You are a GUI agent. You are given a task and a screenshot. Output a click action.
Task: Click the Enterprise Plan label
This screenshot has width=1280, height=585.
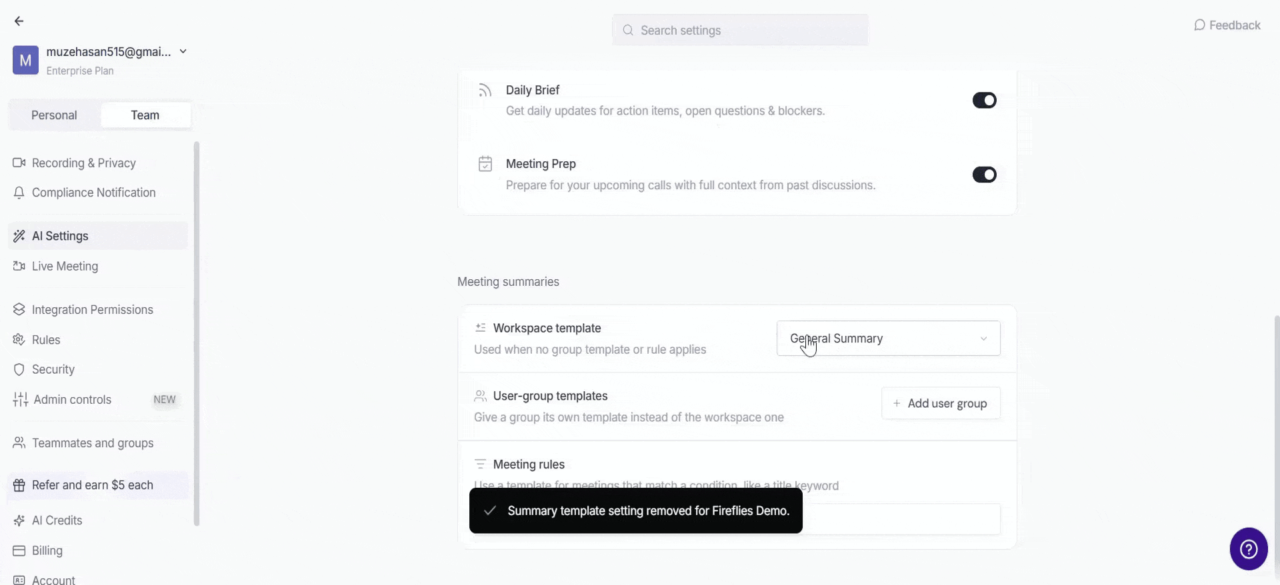(x=80, y=71)
